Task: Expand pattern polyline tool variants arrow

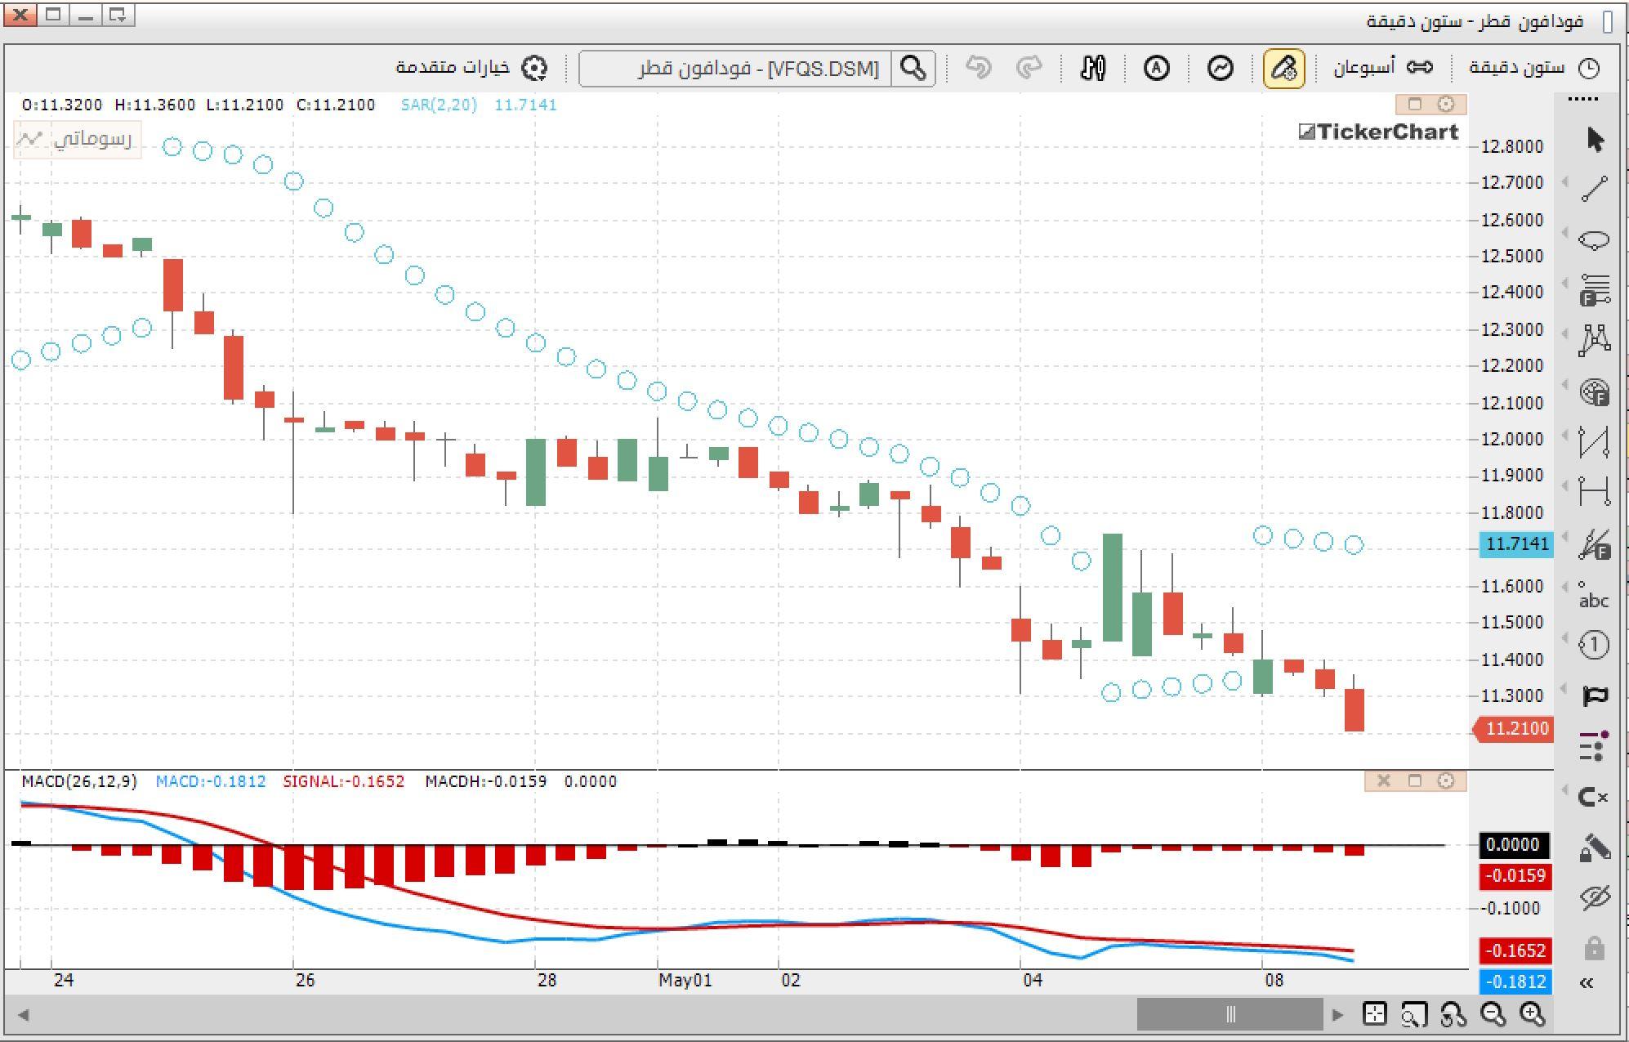Action: [1564, 333]
